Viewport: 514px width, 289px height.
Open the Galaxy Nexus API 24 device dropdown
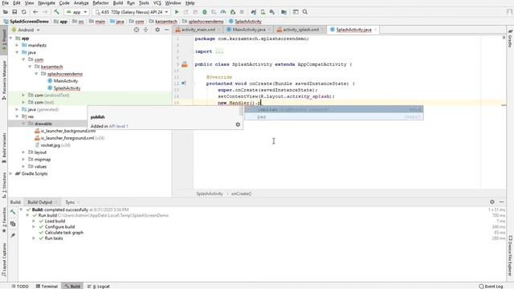point(132,12)
